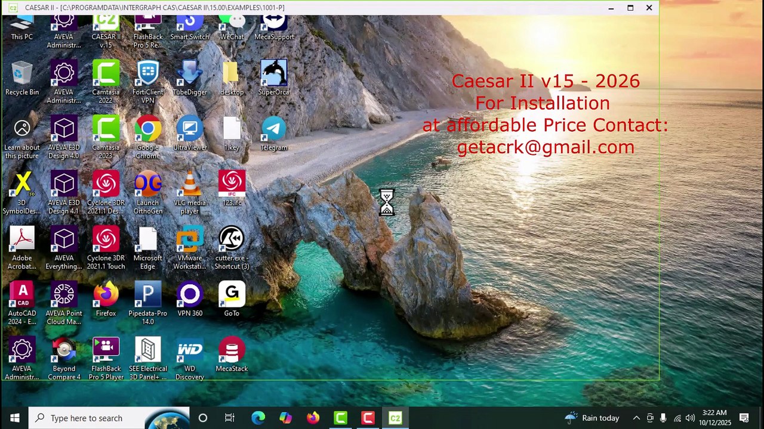Open the notification center icon
Viewport: 764px width, 429px height.
coord(744,418)
